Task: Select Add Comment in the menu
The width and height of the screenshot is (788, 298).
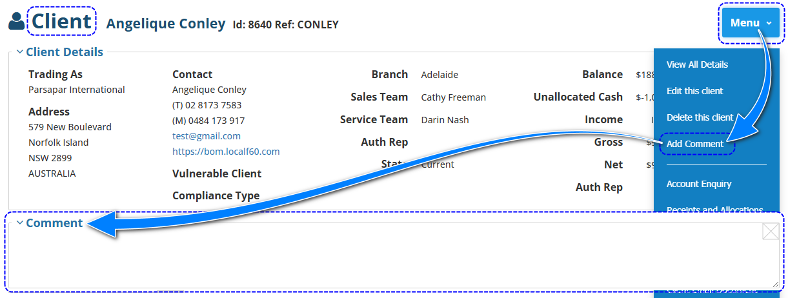Action: 695,144
